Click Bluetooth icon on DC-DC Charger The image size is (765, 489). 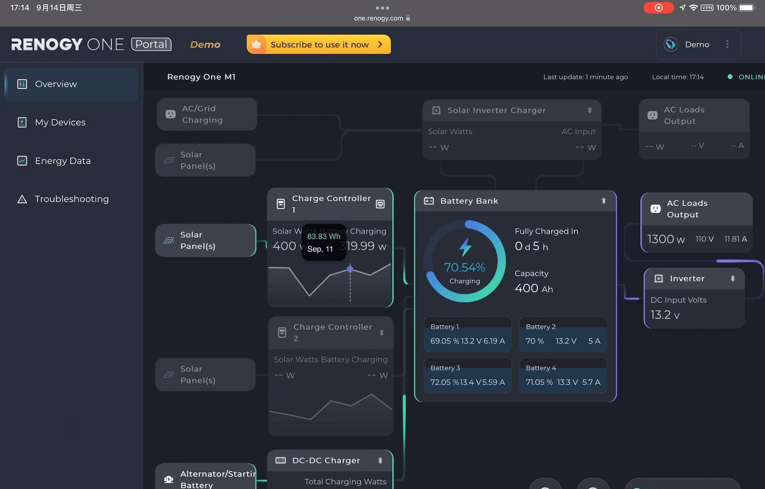coord(380,460)
